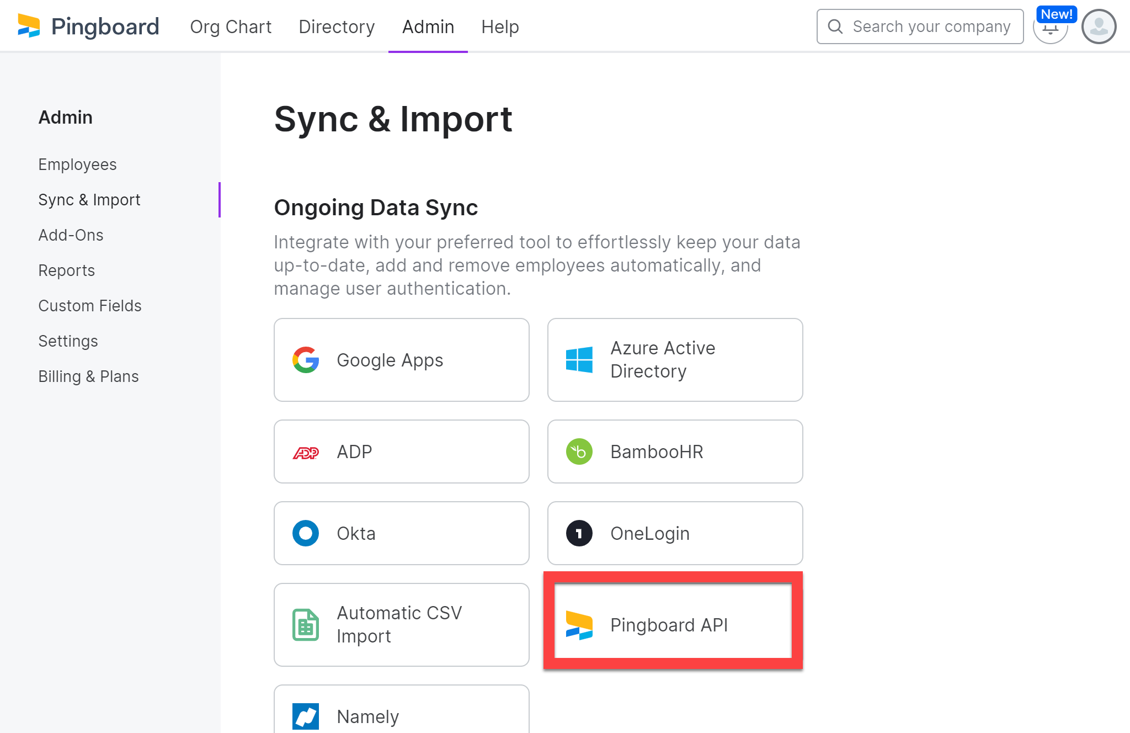Open the Org Chart tab
1130x733 pixels.
[231, 26]
